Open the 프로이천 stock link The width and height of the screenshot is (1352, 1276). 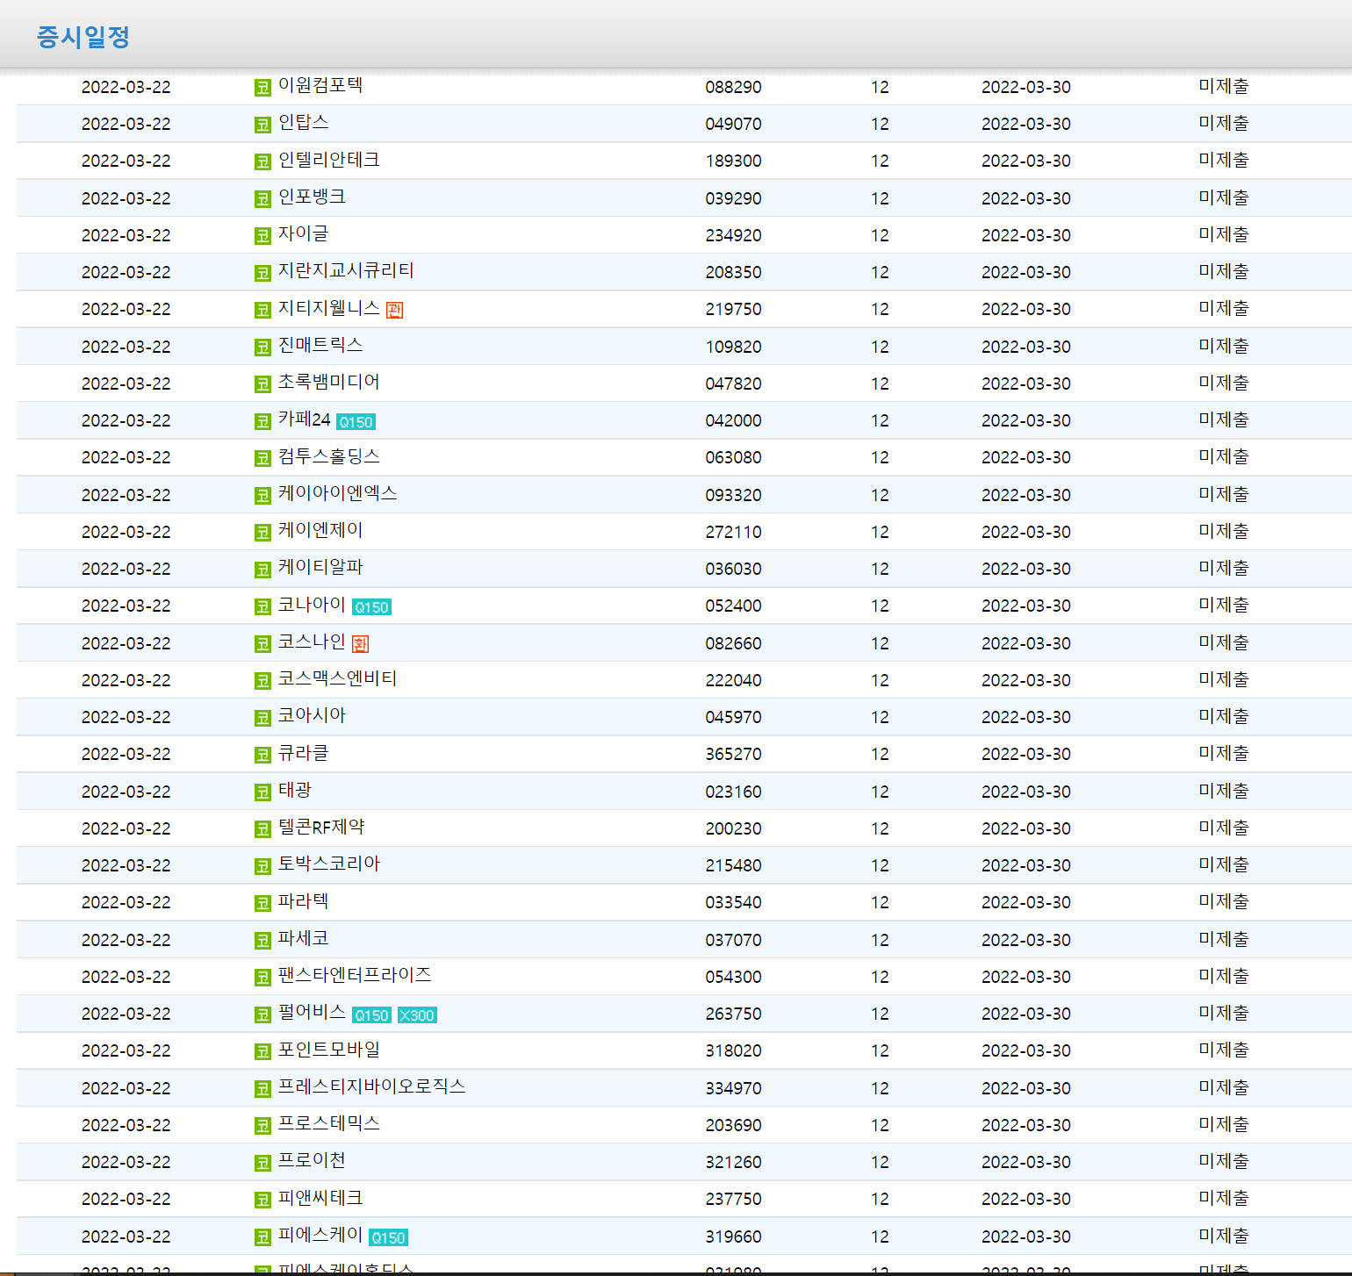(312, 1160)
